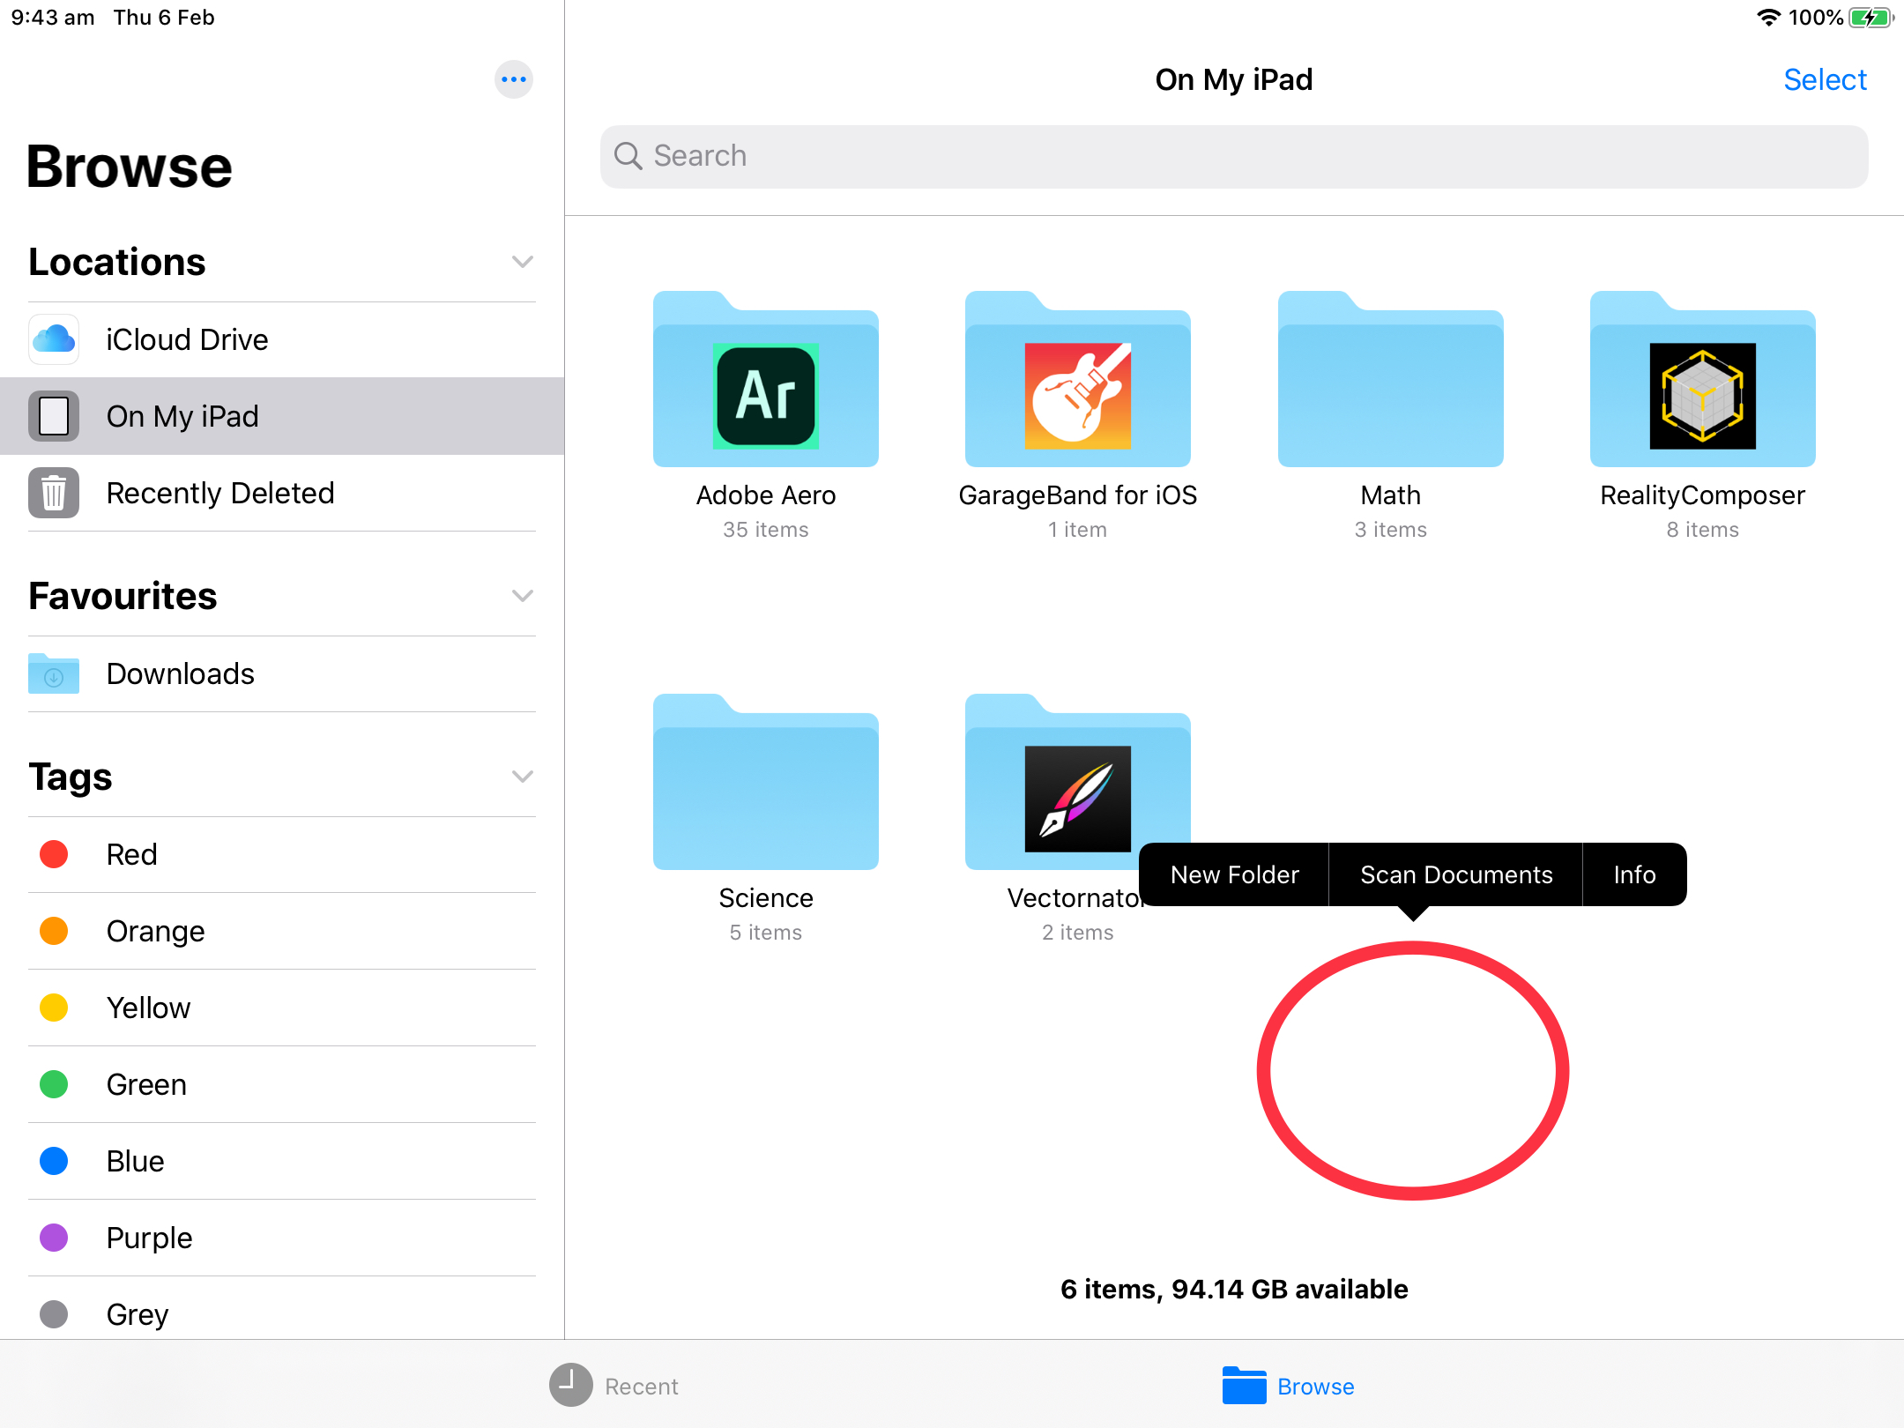The width and height of the screenshot is (1904, 1428).
Task: Choose New Folder from the popup menu
Action: click(1234, 874)
